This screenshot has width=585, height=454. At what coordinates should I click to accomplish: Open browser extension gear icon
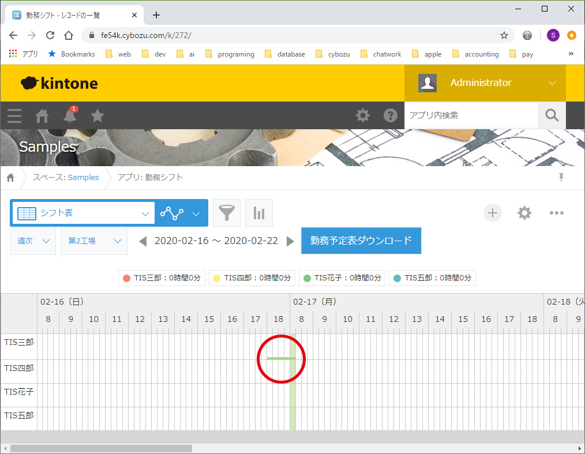coord(527,35)
